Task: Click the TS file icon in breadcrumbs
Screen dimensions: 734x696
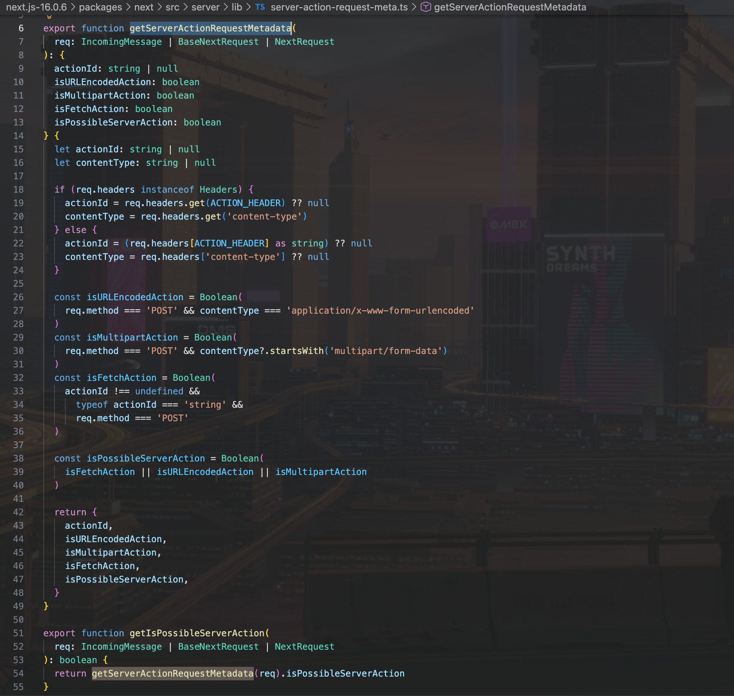Action: pos(260,7)
